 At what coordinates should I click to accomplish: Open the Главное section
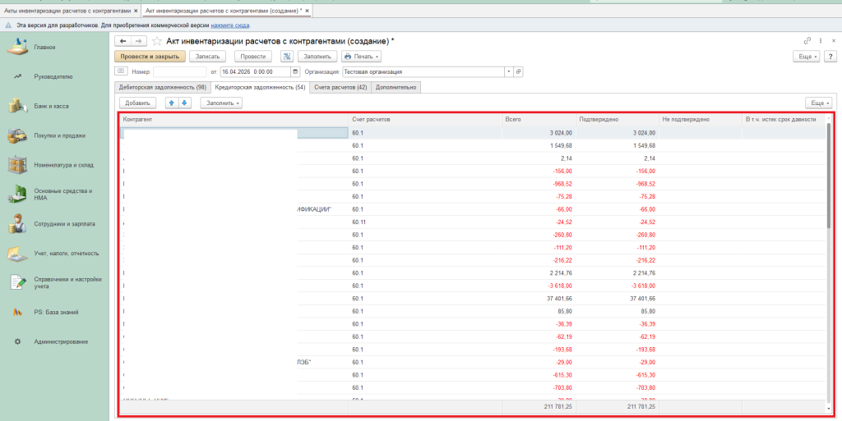[45, 47]
